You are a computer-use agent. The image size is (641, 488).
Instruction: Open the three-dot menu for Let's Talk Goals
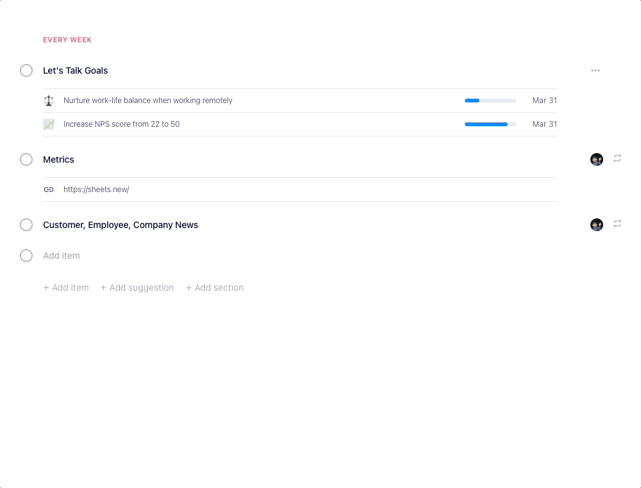point(595,70)
